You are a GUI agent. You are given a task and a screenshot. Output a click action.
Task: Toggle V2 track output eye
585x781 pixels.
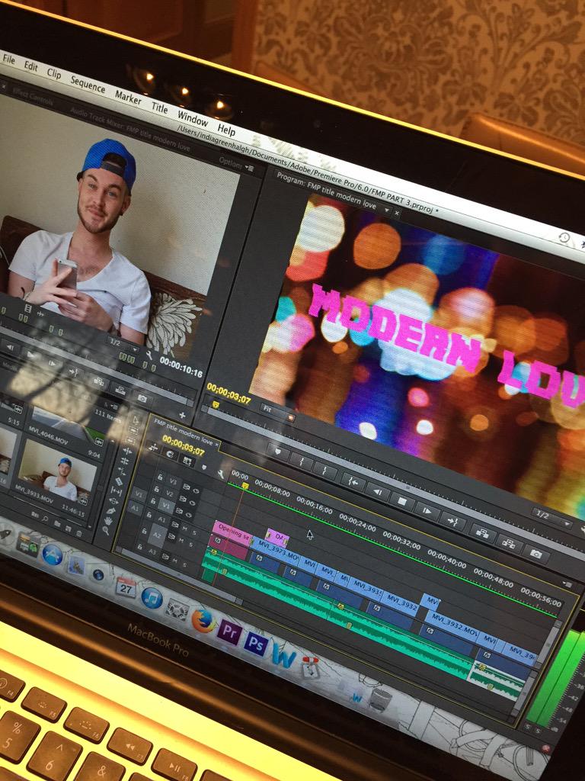(x=193, y=503)
